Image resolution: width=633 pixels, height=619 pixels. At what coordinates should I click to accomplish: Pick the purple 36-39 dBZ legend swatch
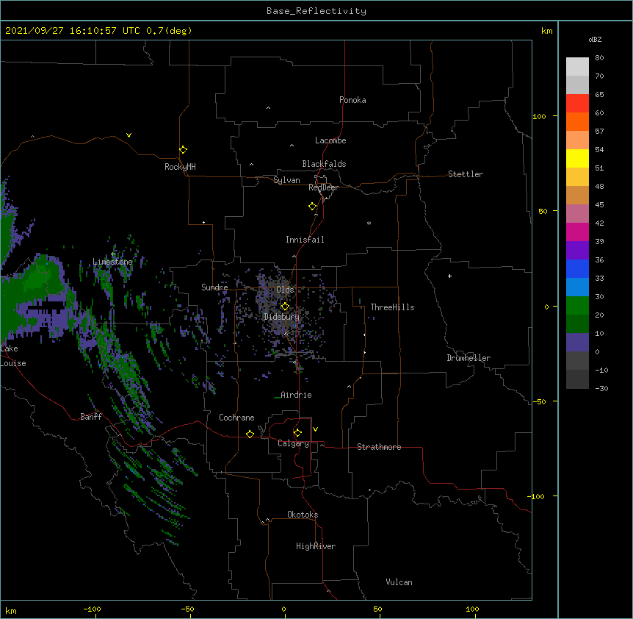(x=577, y=251)
